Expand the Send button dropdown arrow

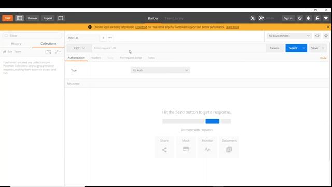[303, 48]
